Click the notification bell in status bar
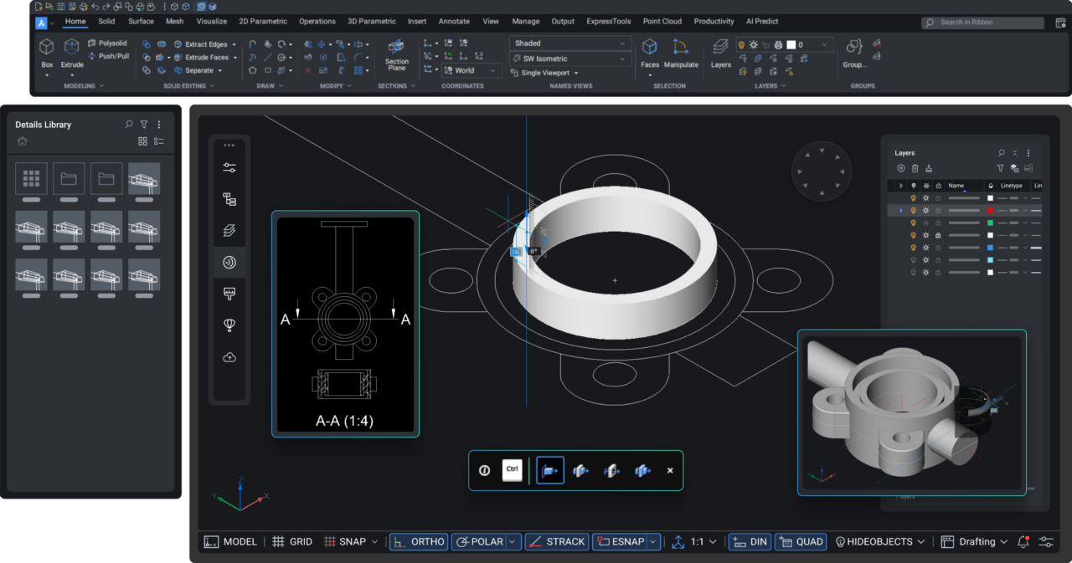This screenshot has width=1072, height=563. (x=1023, y=542)
